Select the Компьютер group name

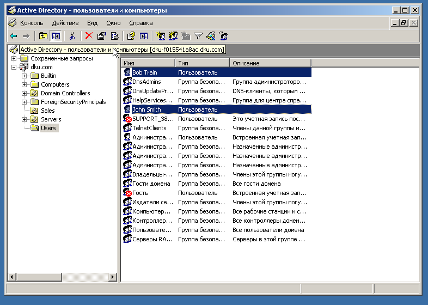pyautogui.click(x=151, y=211)
